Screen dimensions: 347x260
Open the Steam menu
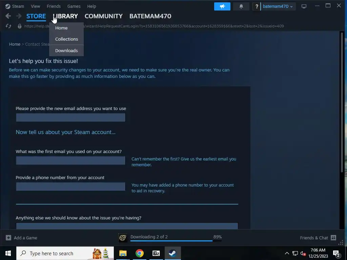tap(18, 6)
